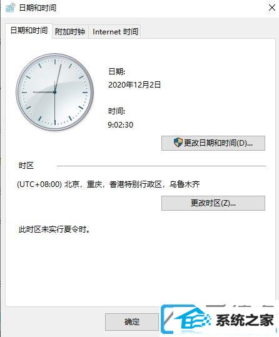279x337 pixels.
Task: Close the 日期和时间 dialog window
Action: [272, 8]
